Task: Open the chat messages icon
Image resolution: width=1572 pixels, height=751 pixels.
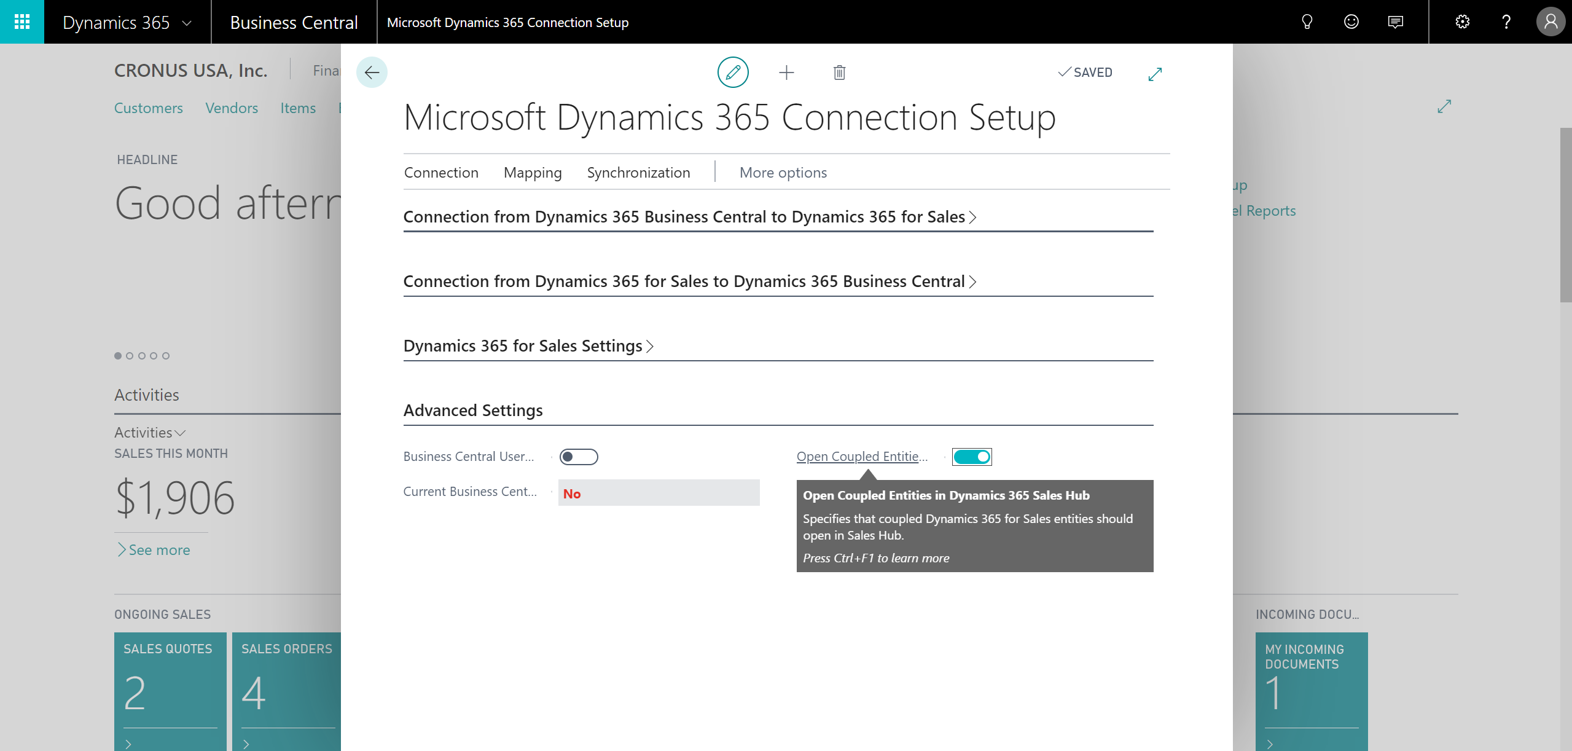Action: pos(1395,22)
